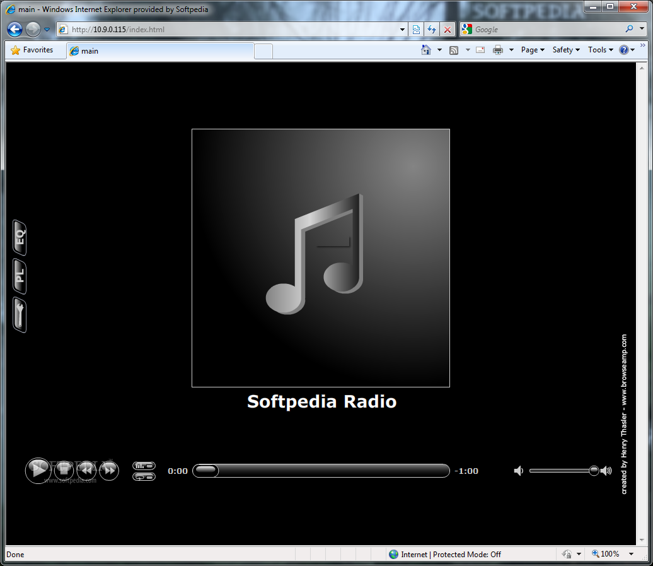Start playback with the Play button

point(38,471)
